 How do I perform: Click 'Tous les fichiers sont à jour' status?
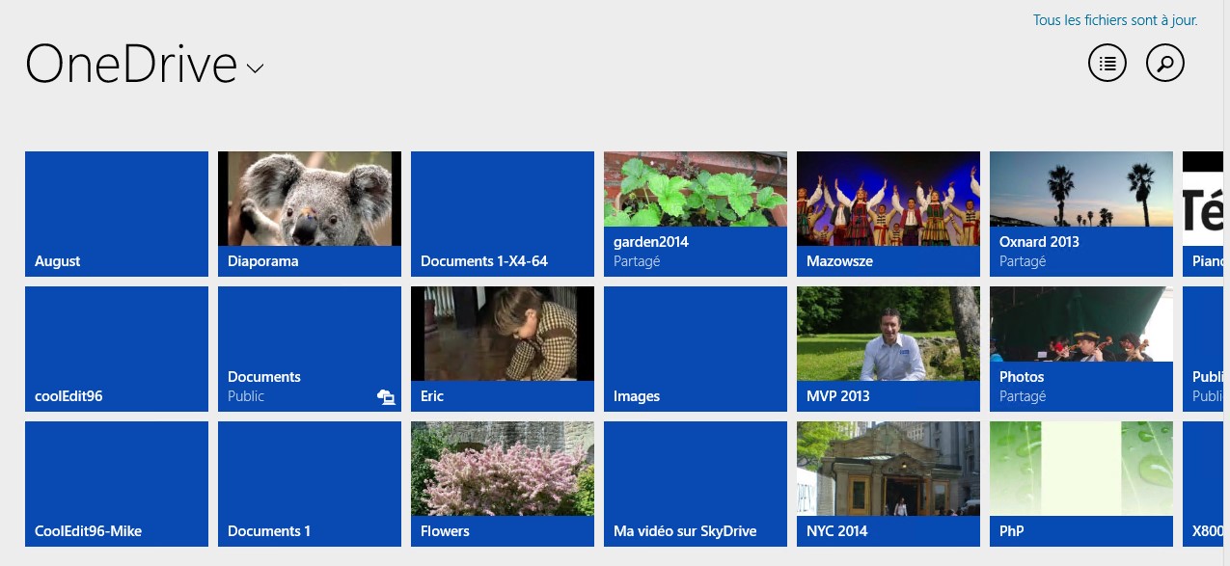(x=1115, y=20)
